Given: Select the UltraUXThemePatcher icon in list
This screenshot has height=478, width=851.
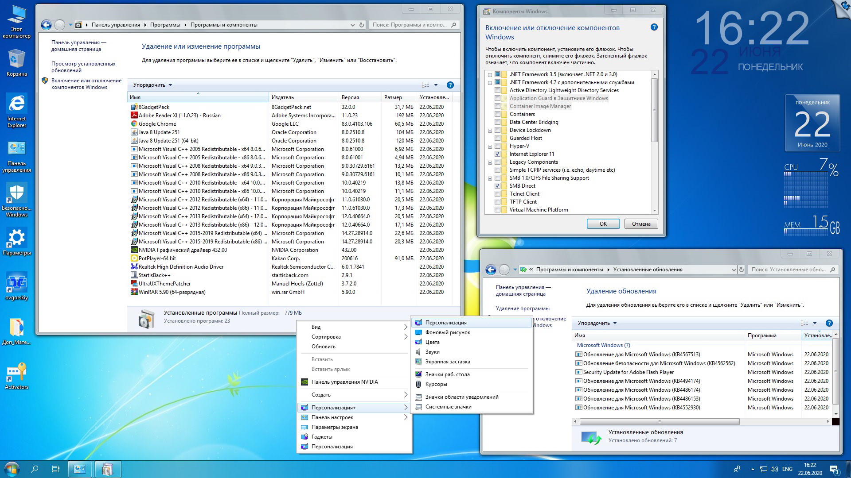Looking at the screenshot, I should (x=134, y=284).
